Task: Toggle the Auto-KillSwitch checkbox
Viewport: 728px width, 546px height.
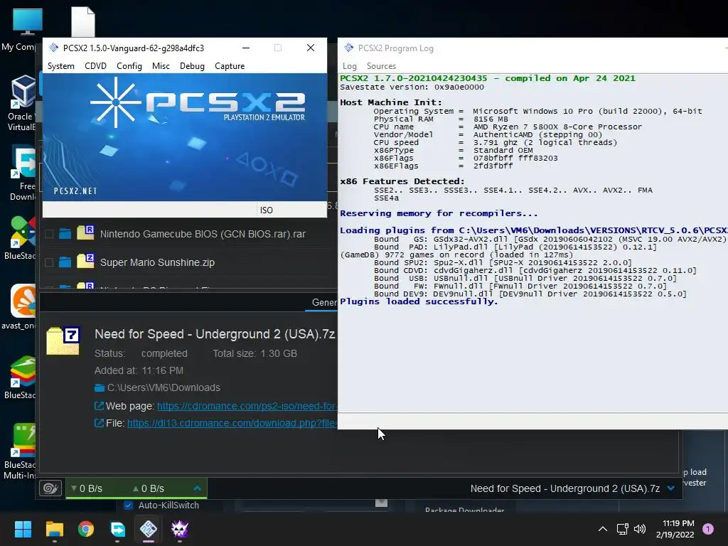Action: point(129,505)
